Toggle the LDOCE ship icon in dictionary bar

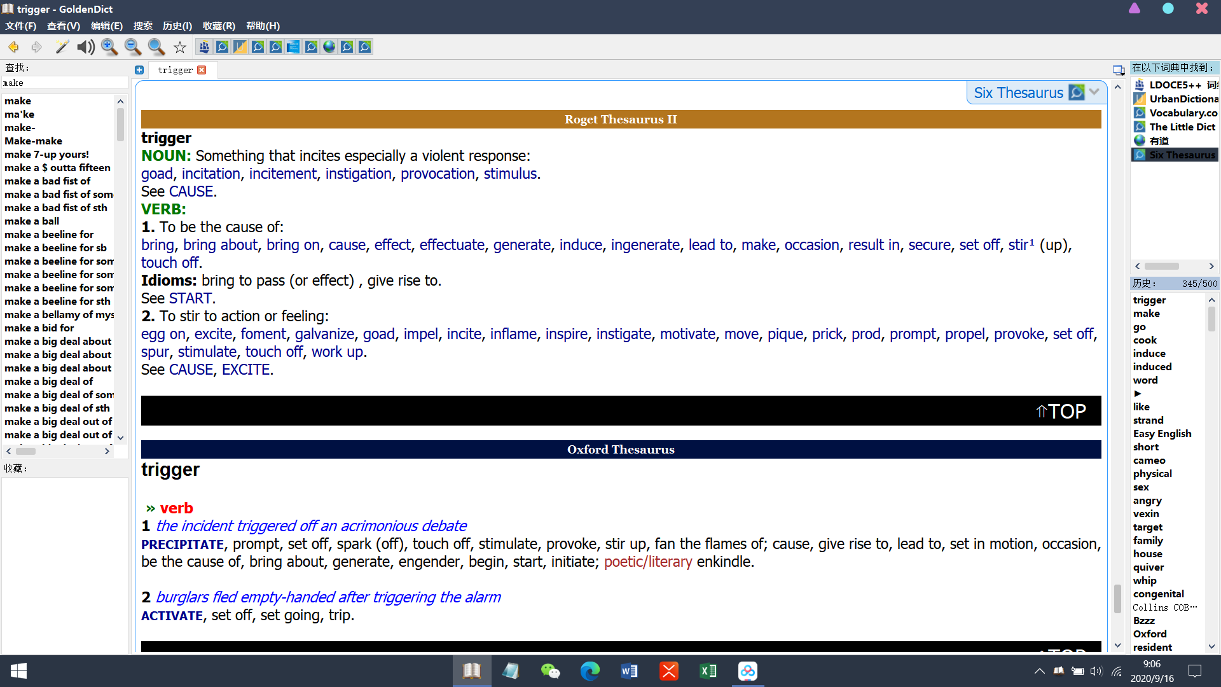tap(204, 46)
